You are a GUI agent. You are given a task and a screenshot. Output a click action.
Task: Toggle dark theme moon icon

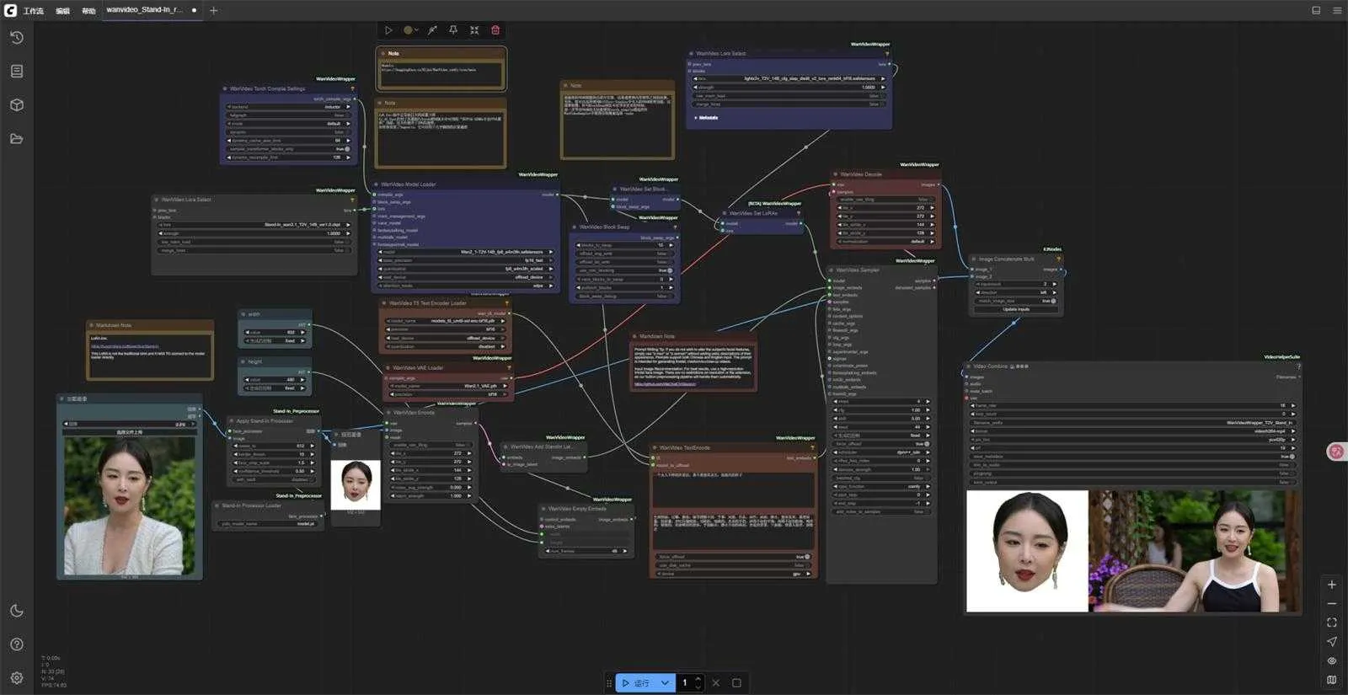[16, 611]
